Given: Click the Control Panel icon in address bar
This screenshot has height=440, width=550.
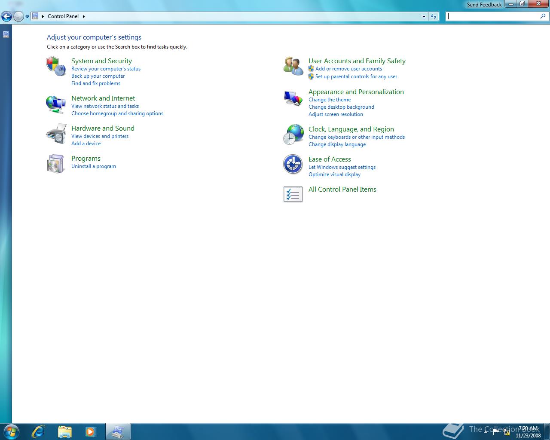Looking at the screenshot, I should tap(36, 16).
